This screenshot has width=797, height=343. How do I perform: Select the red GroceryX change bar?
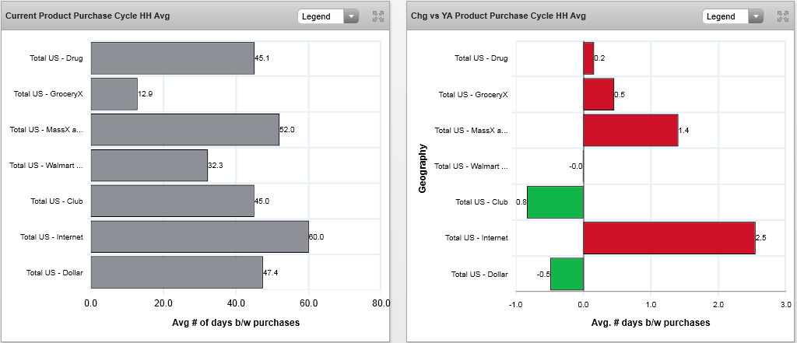599,94
